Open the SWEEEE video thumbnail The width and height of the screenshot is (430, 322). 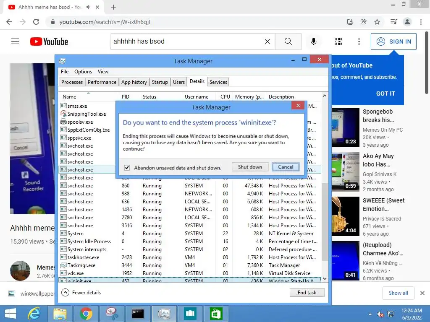[346, 216]
